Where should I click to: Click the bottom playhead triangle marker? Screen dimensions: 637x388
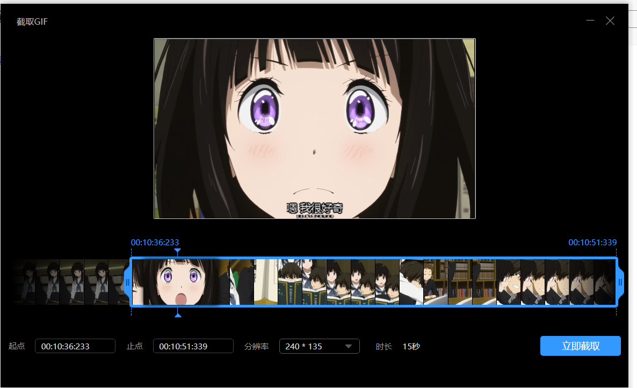click(x=178, y=314)
